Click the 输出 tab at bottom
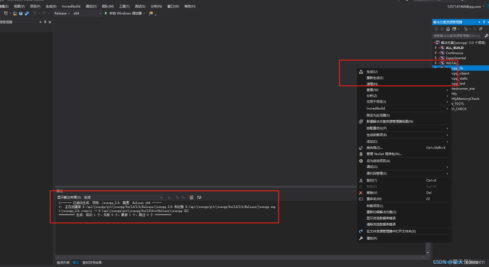This screenshot has height=267, width=489. point(76,263)
